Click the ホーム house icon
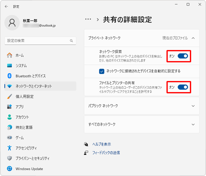Viewport: 206px width, 176px height. [9, 55]
